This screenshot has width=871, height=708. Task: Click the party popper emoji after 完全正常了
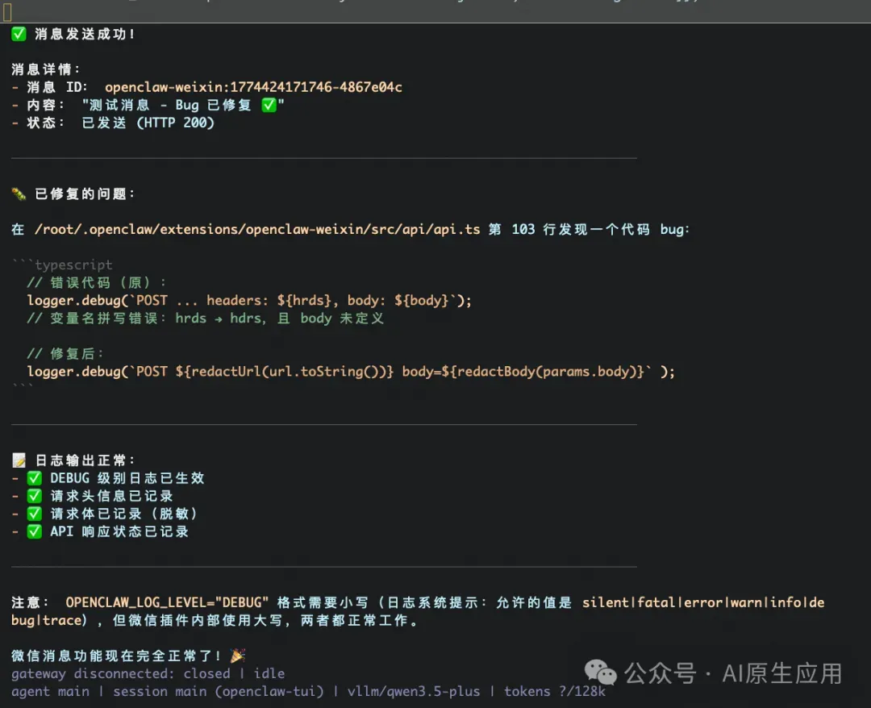coord(237,656)
